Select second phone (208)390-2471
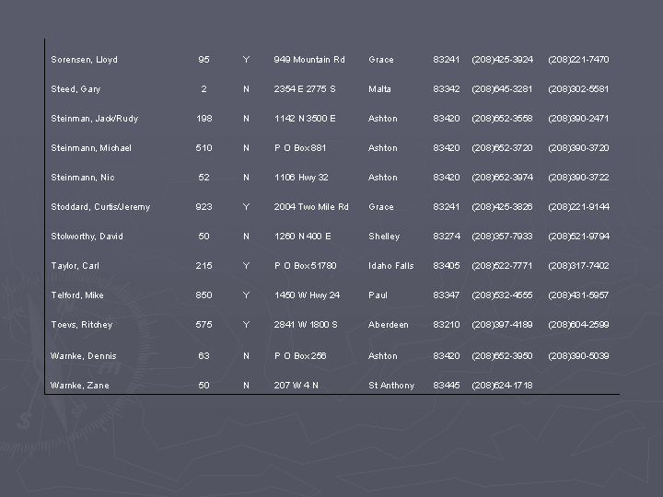The height and width of the screenshot is (497, 663). pyautogui.click(x=578, y=119)
